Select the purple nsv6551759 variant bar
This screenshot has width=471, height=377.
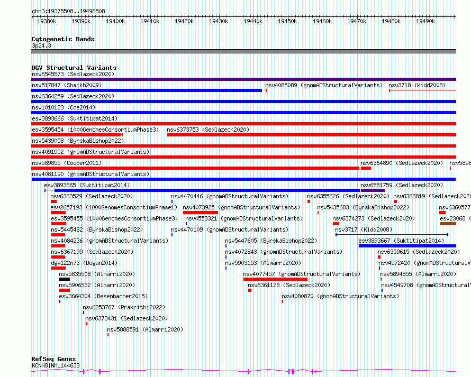pos(373,190)
